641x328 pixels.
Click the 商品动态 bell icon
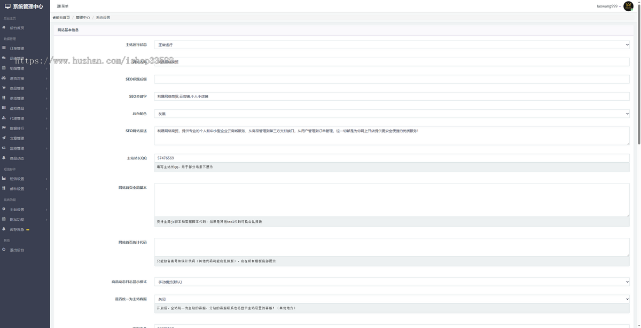pos(4,158)
